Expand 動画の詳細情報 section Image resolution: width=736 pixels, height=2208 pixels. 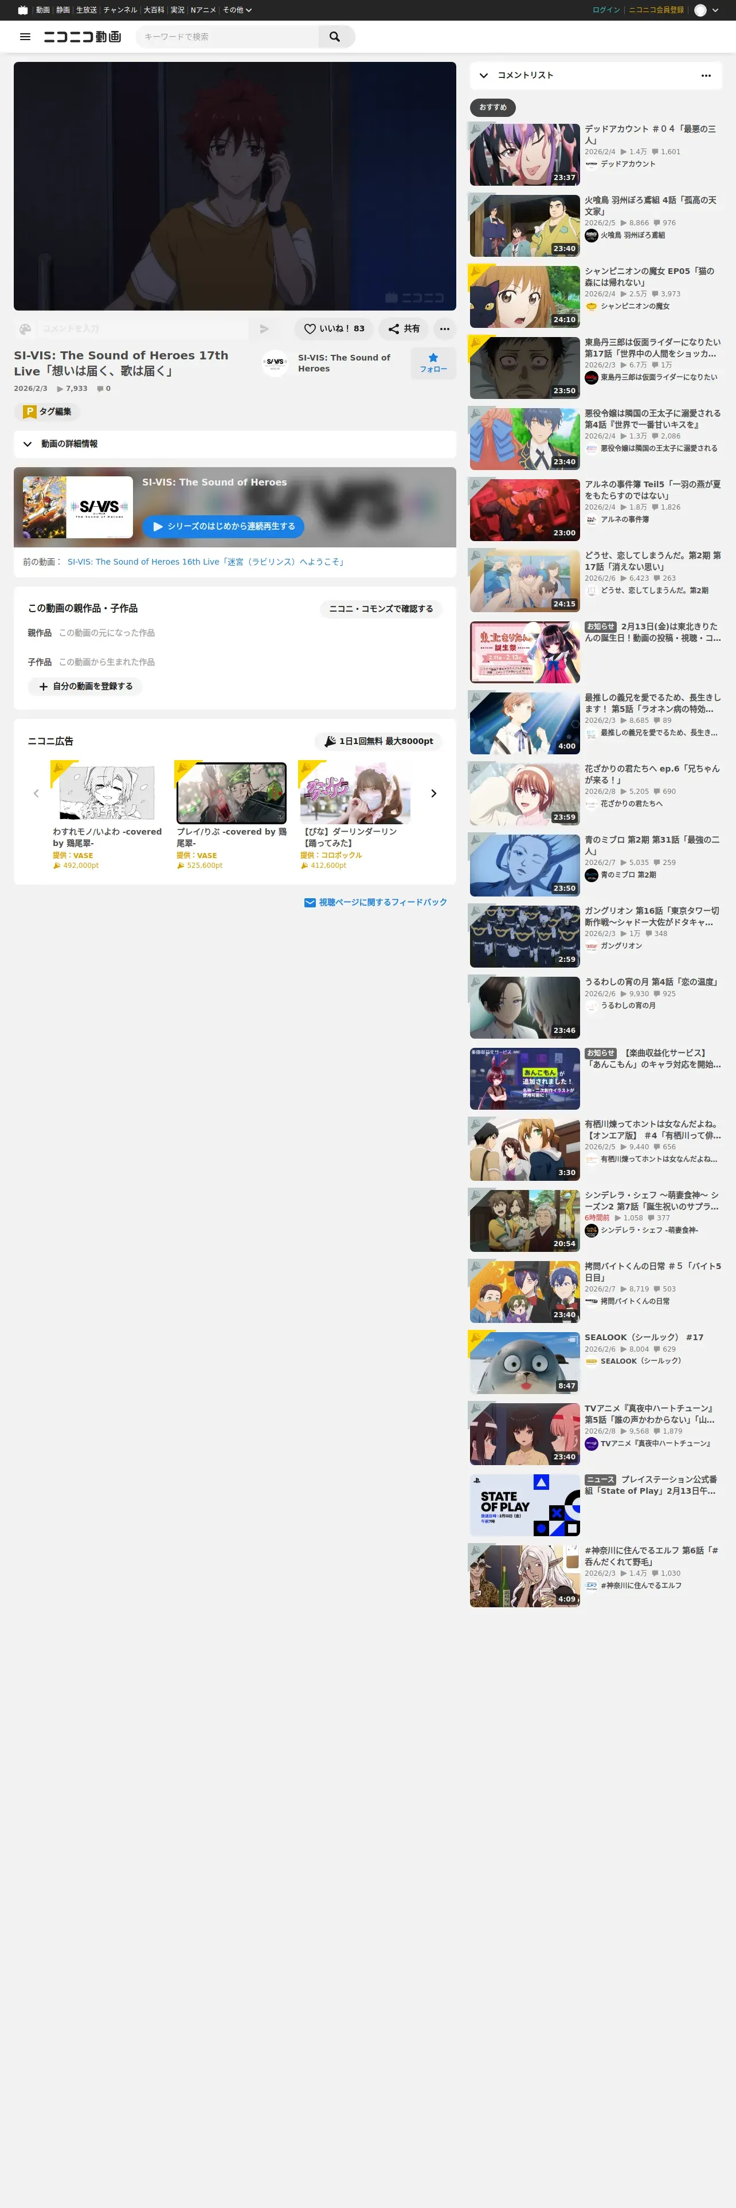coord(235,444)
